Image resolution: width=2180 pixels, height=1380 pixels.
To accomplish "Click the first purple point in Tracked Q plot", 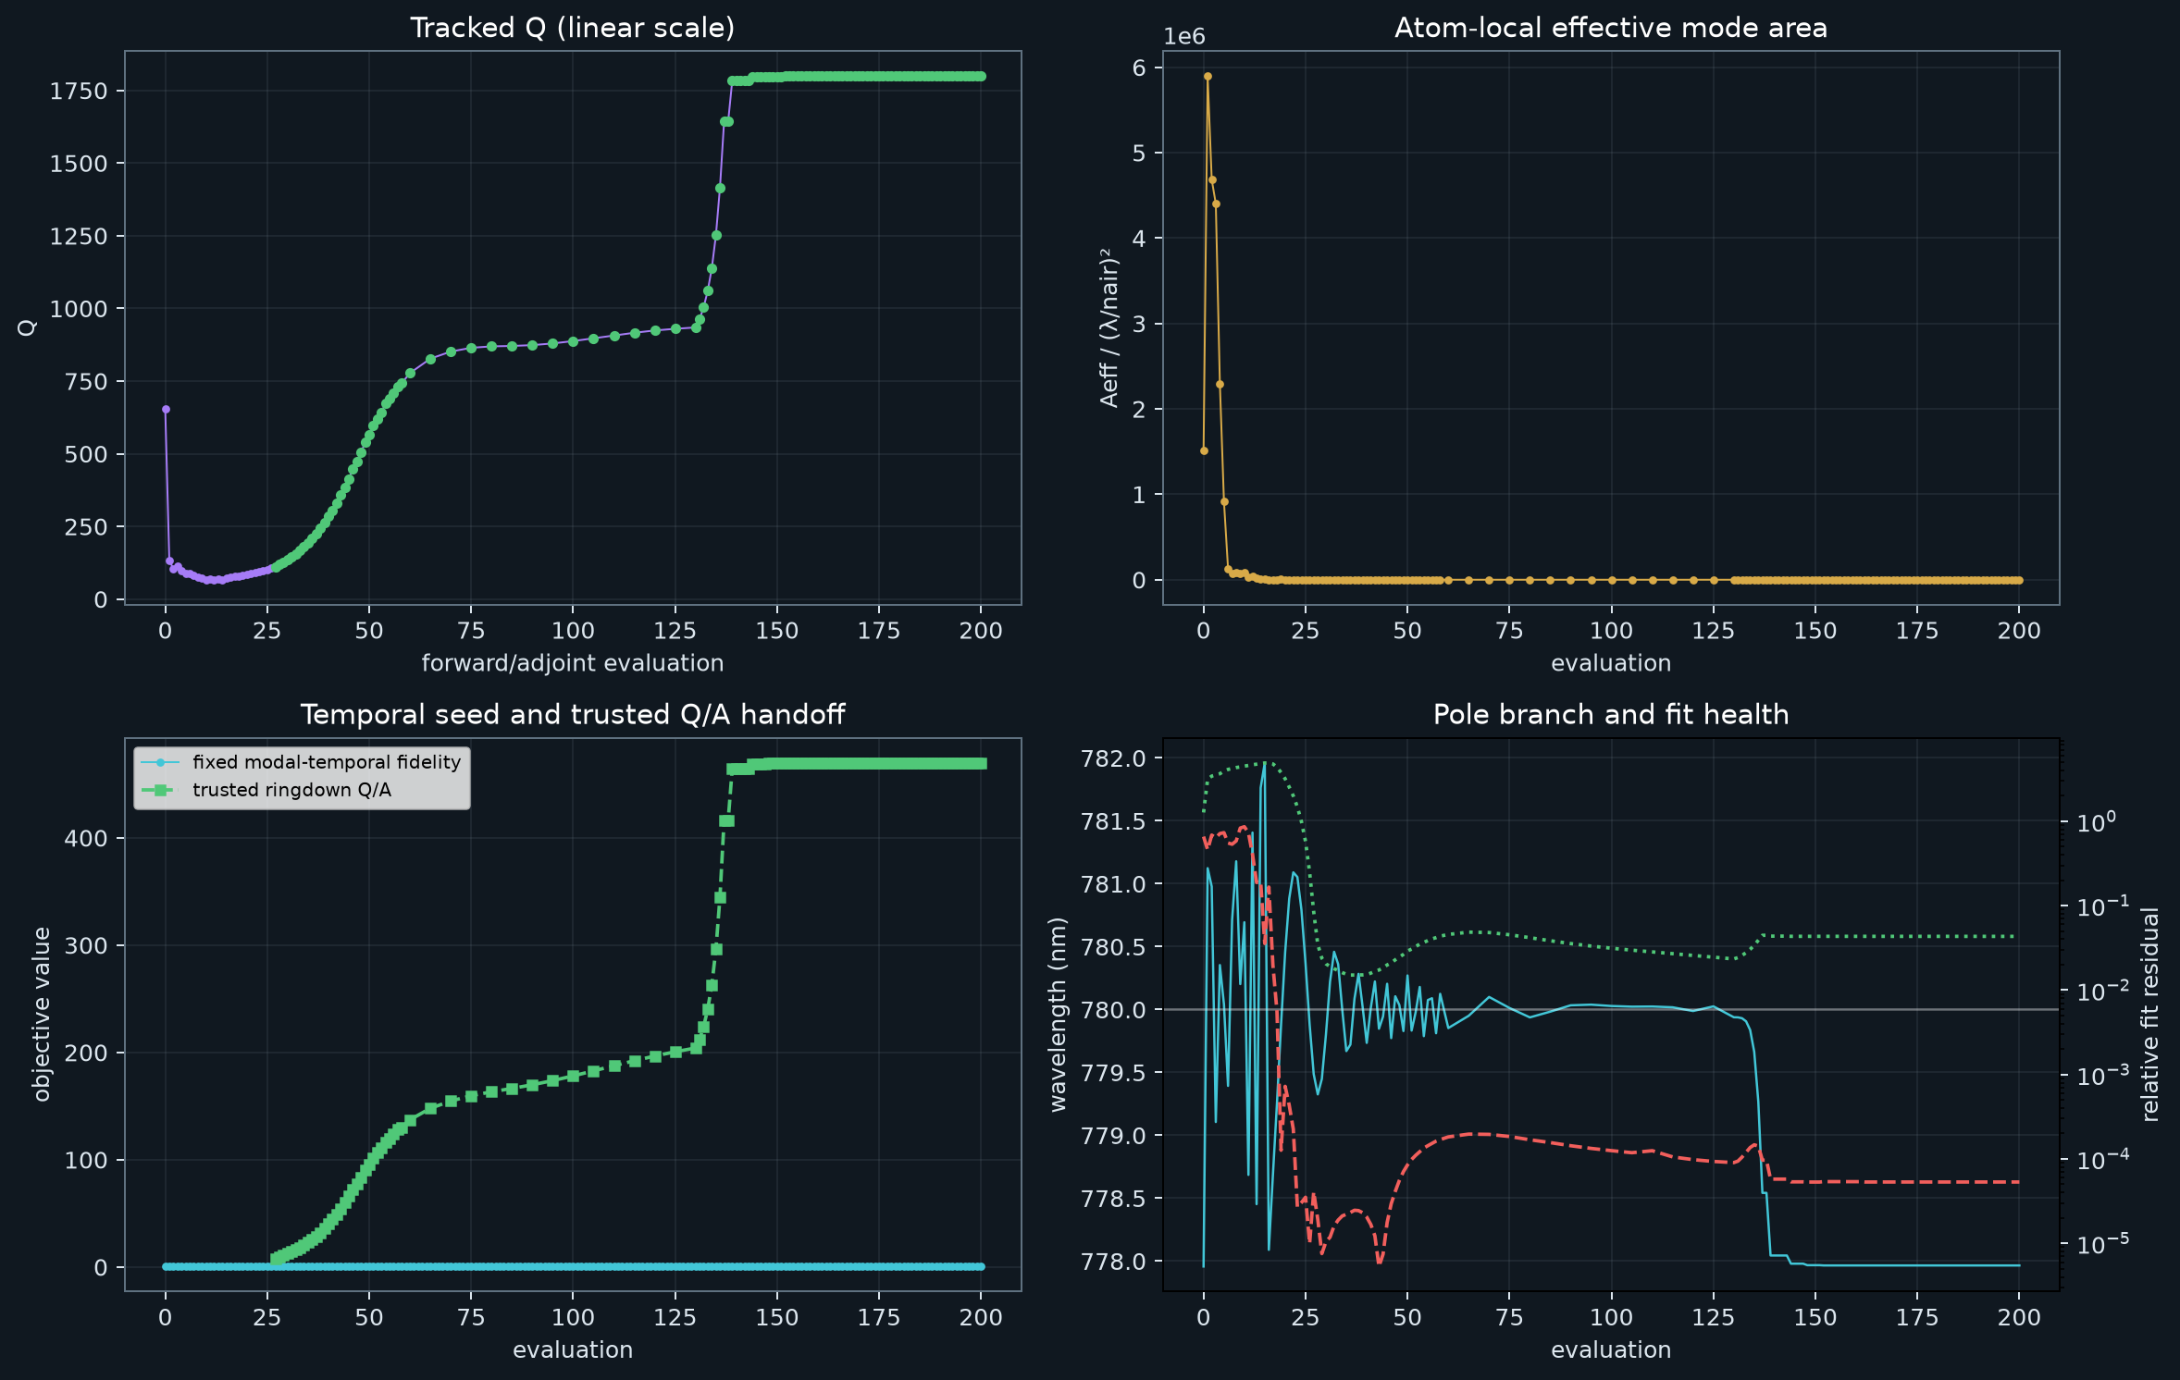I will click(166, 409).
